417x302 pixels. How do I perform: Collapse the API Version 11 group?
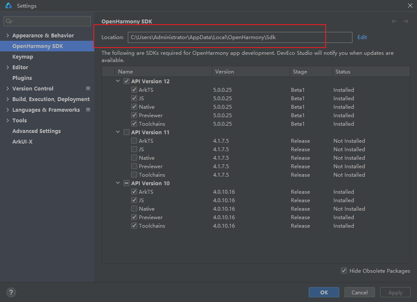tap(118, 132)
